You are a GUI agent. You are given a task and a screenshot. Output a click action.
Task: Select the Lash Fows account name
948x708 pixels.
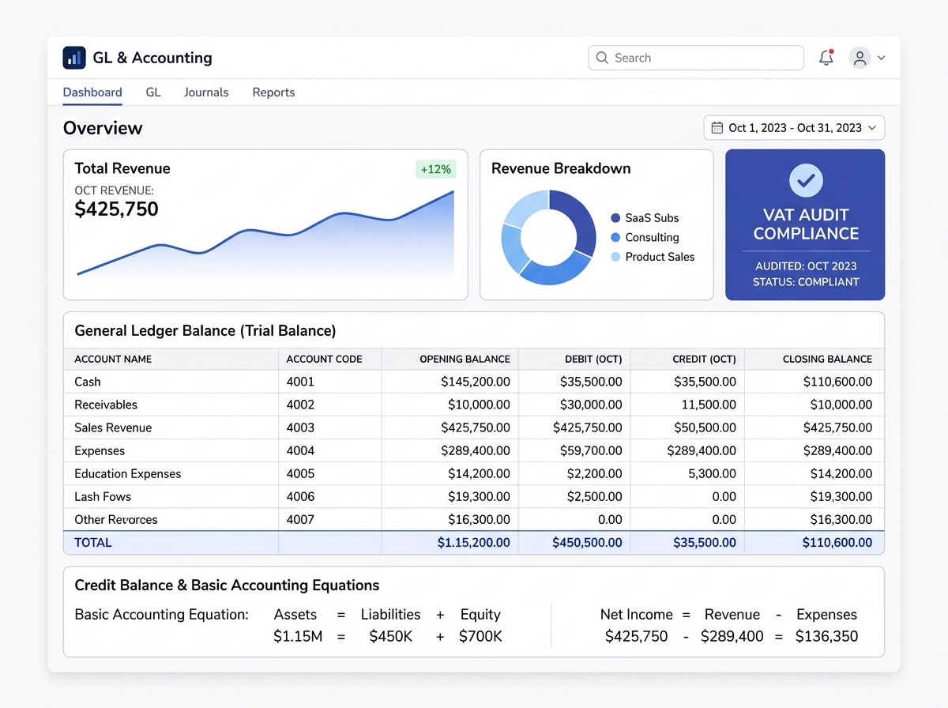click(x=103, y=496)
